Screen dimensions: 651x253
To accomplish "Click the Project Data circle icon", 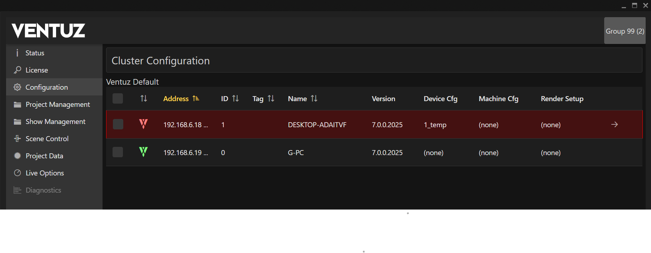I will 17,156.
